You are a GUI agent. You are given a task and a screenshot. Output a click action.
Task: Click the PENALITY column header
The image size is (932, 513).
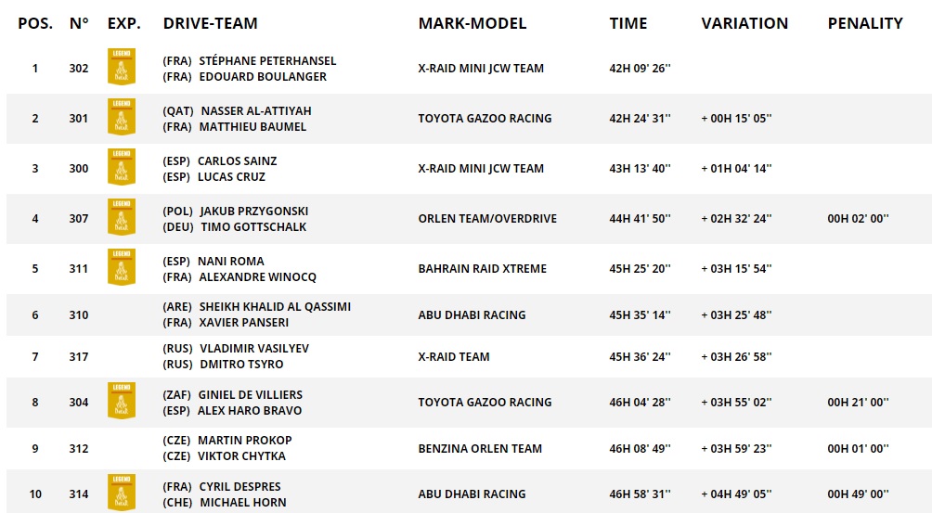[865, 23]
